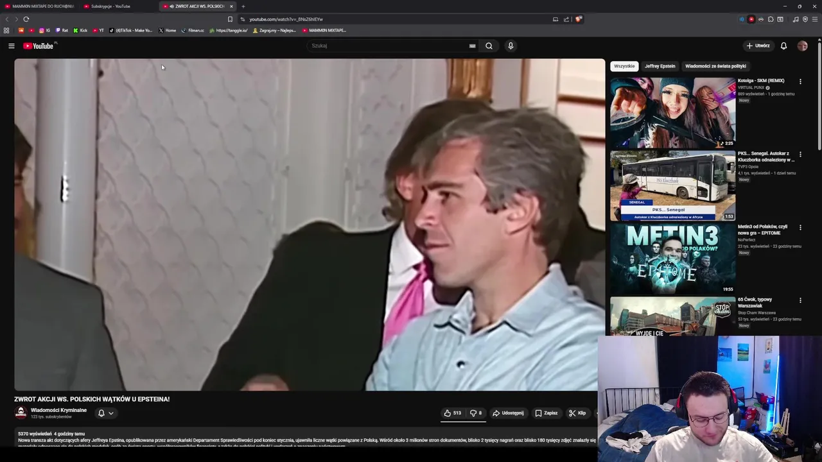This screenshot has width=822, height=462.
Task: Click the main video player area
Action: (x=310, y=225)
